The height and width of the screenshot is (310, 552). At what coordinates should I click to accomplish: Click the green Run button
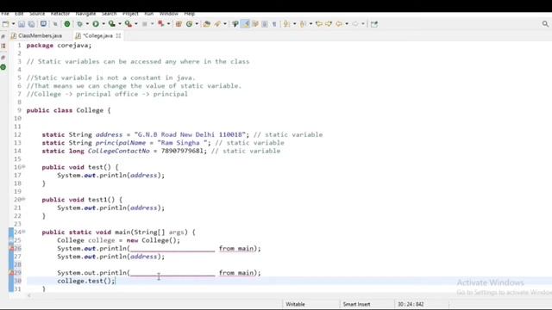pyautogui.click(x=96, y=24)
